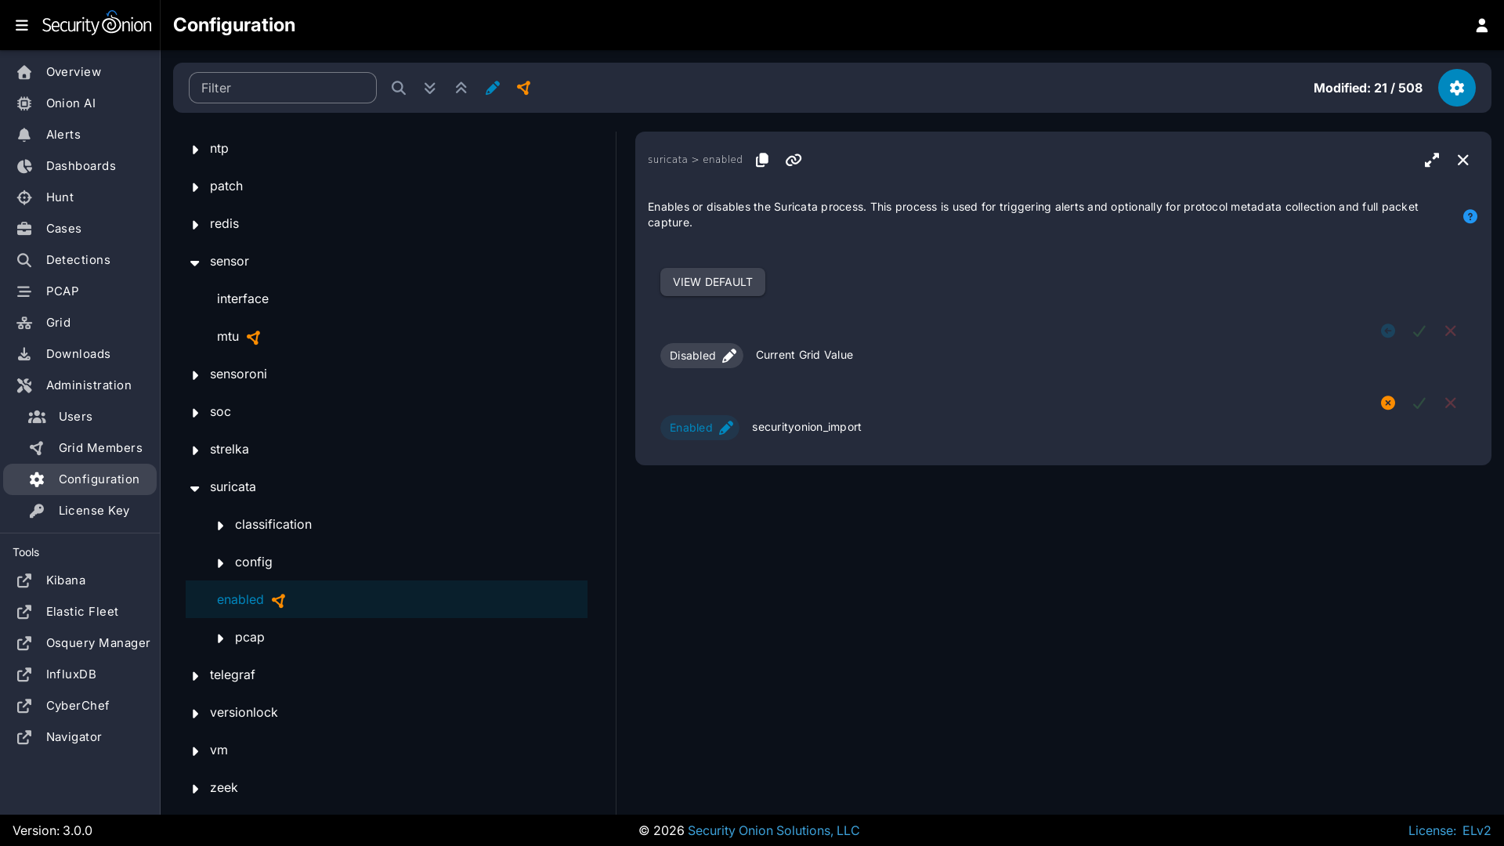This screenshot has height=846, width=1504.
Task: Copy the suricata enabled setting path
Action: click(x=762, y=160)
